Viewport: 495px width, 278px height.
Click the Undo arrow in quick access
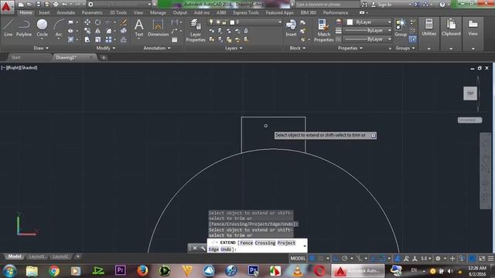pyautogui.click(x=64, y=5)
